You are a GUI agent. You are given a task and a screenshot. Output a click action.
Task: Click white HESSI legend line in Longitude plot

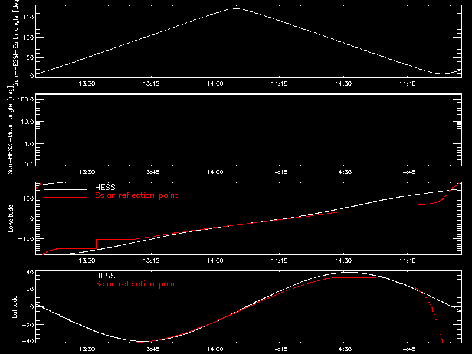tap(65, 189)
